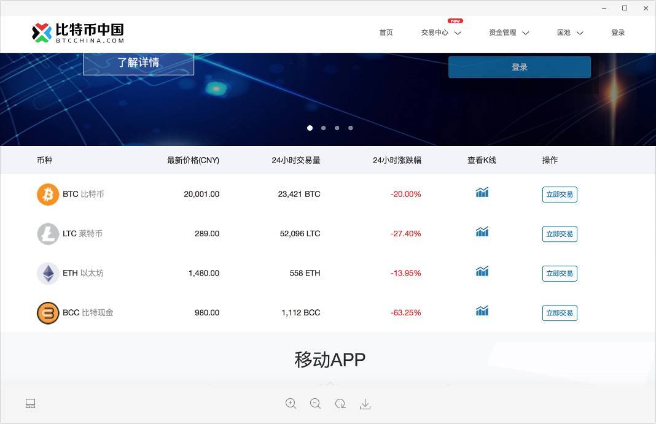The height and width of the screenshot is (424, 656).
Task: Expand the 交易中心 dropdown menu
Action: [440, 33]
